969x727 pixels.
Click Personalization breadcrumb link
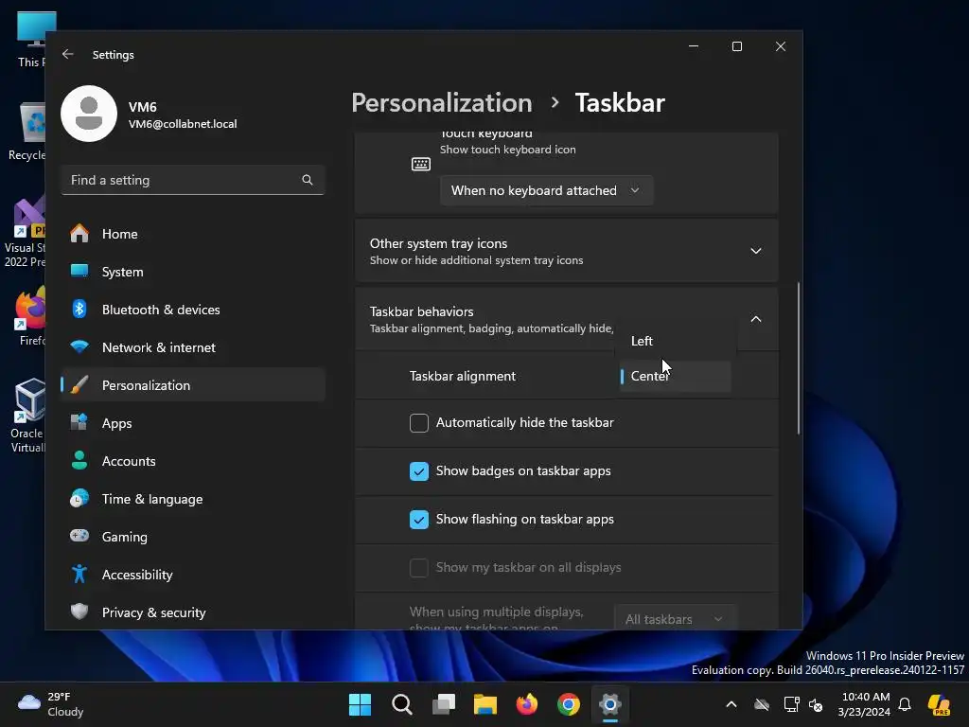(442, 102)
